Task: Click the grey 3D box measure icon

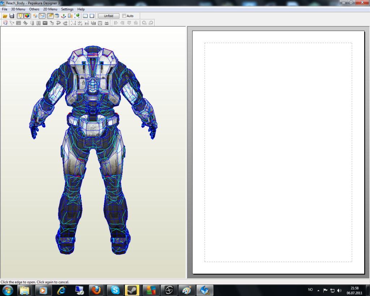Action: point(52,23)
